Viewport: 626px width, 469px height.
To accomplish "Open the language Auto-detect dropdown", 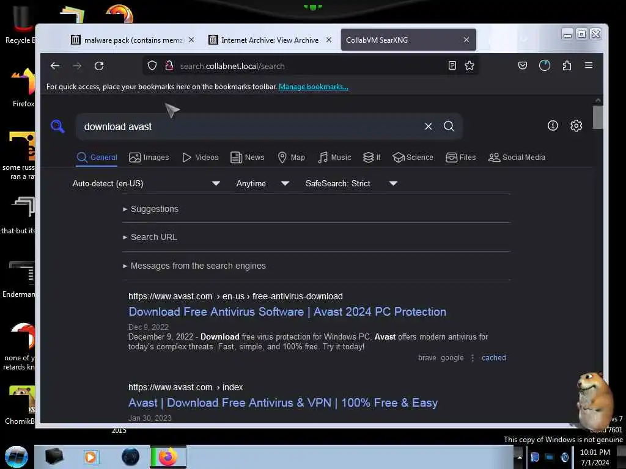I will tap(146, 183).
